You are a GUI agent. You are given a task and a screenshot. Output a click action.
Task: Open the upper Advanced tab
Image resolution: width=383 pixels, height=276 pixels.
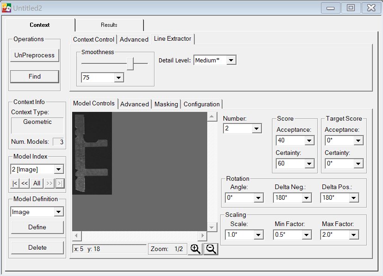coord(134,40)
